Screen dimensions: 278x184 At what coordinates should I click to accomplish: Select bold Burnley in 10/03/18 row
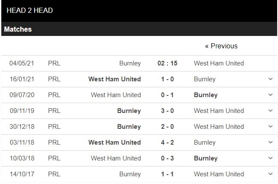(x=205, y=158)
